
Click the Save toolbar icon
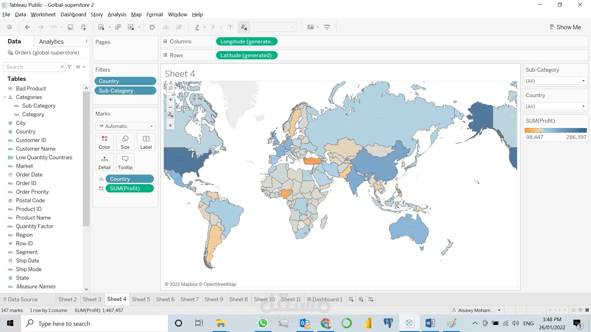70,27
